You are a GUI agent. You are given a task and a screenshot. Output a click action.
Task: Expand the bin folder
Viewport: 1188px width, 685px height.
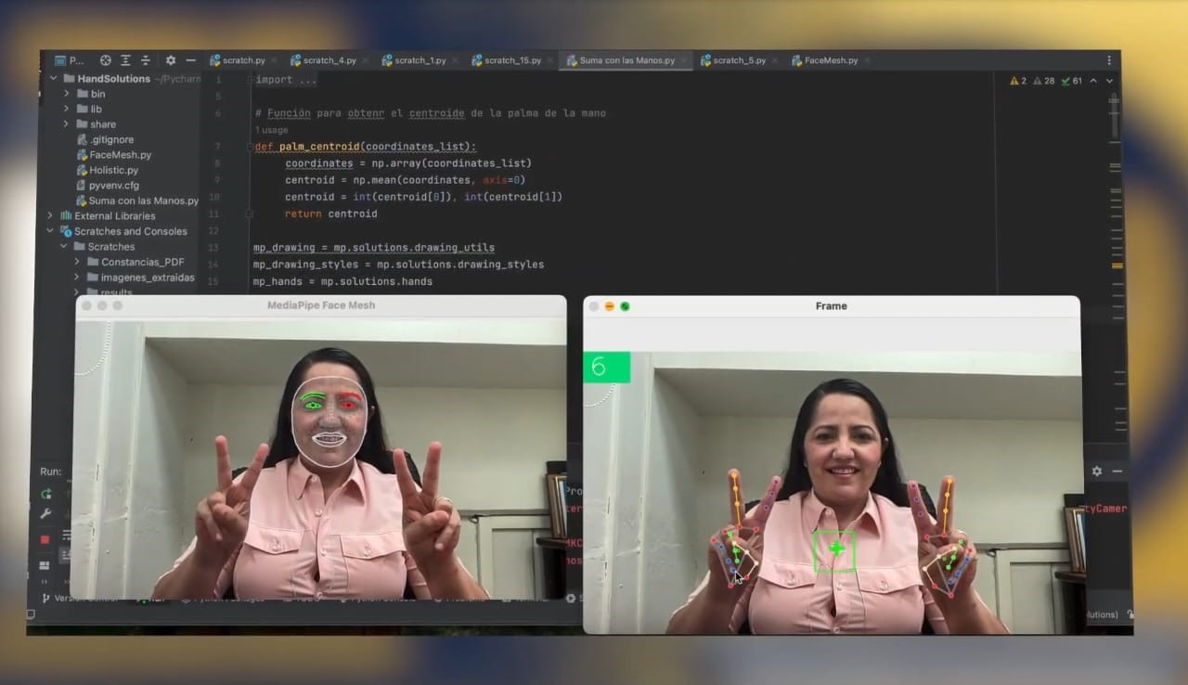pyautogui.click(x=67, y=94)
